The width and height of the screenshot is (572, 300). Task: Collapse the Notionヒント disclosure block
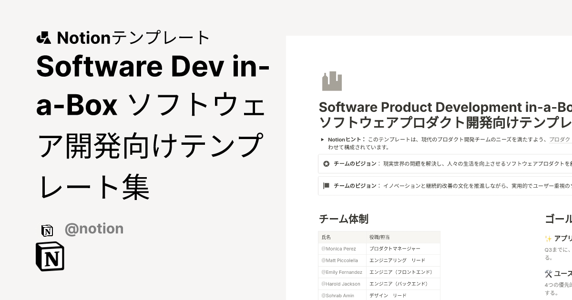point(323,139)
